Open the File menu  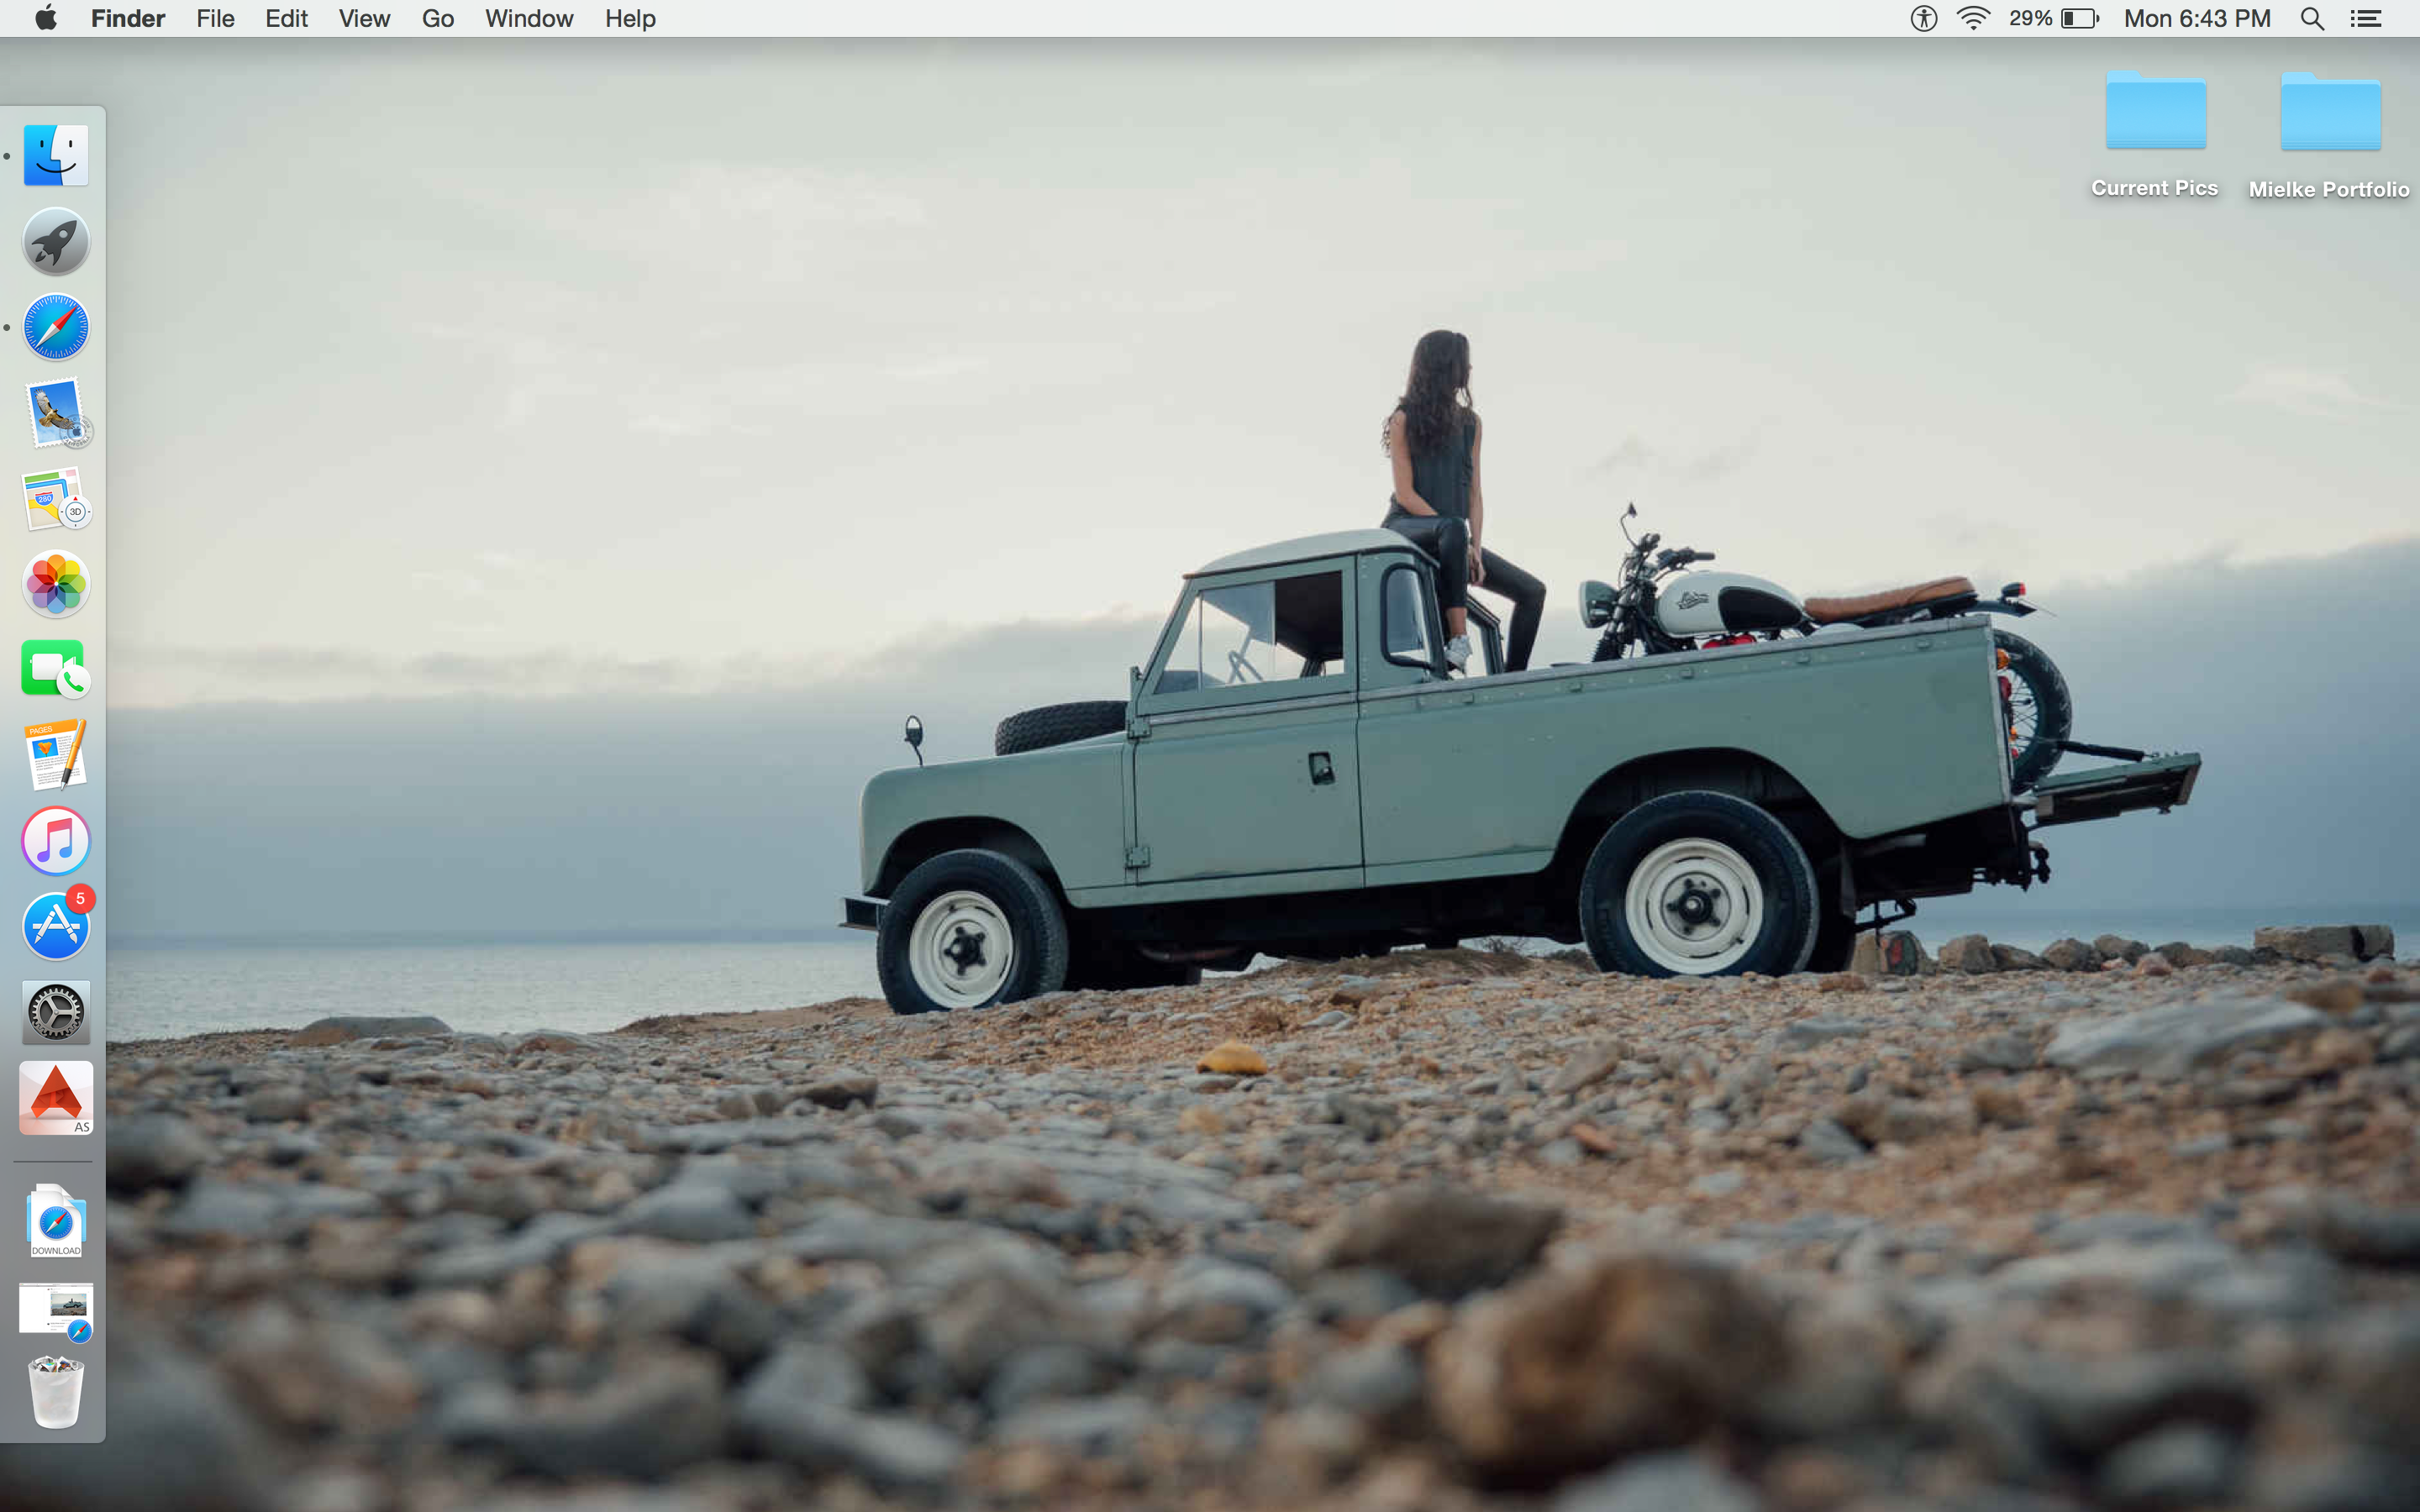[215, 18]
